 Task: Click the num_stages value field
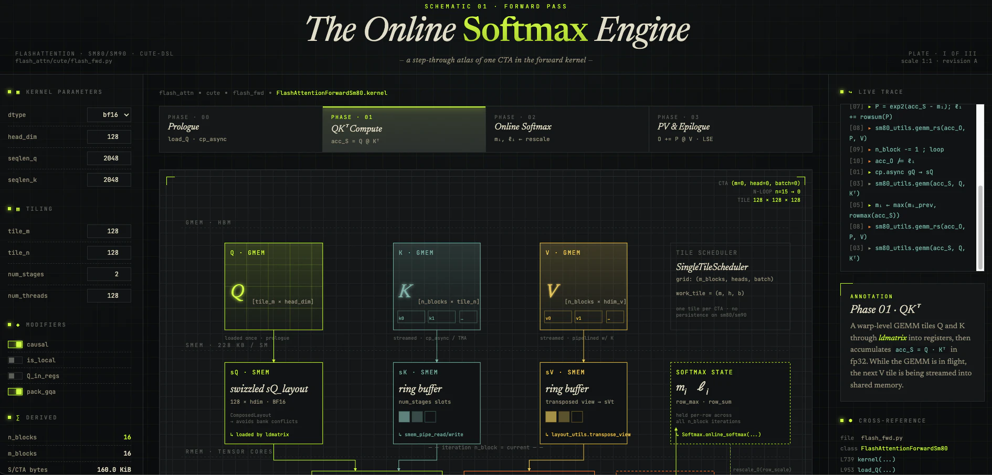coord(109,274)
